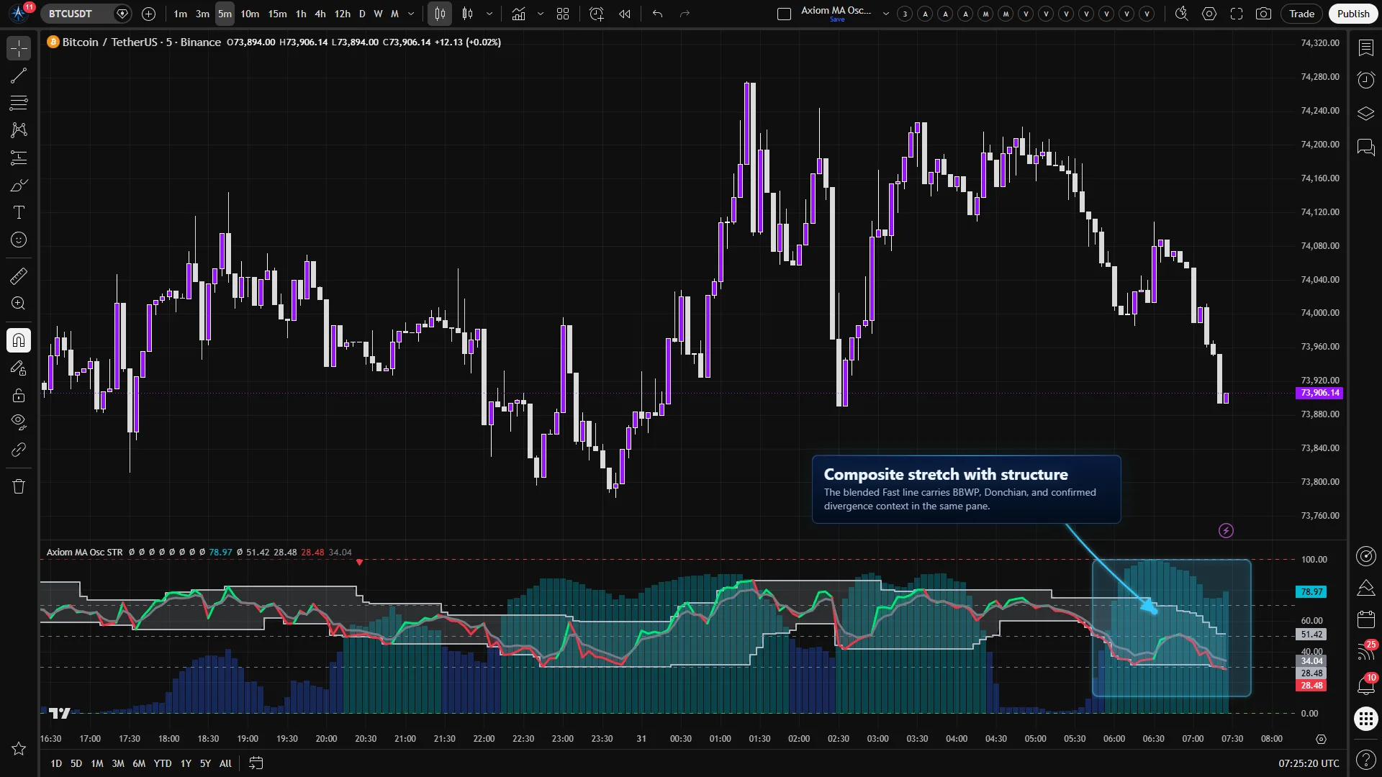The width and height of the screenshot is (1382, 777).
Task: Open the watchlist panel in the right sidebar
Action: tap(1365, 48)
